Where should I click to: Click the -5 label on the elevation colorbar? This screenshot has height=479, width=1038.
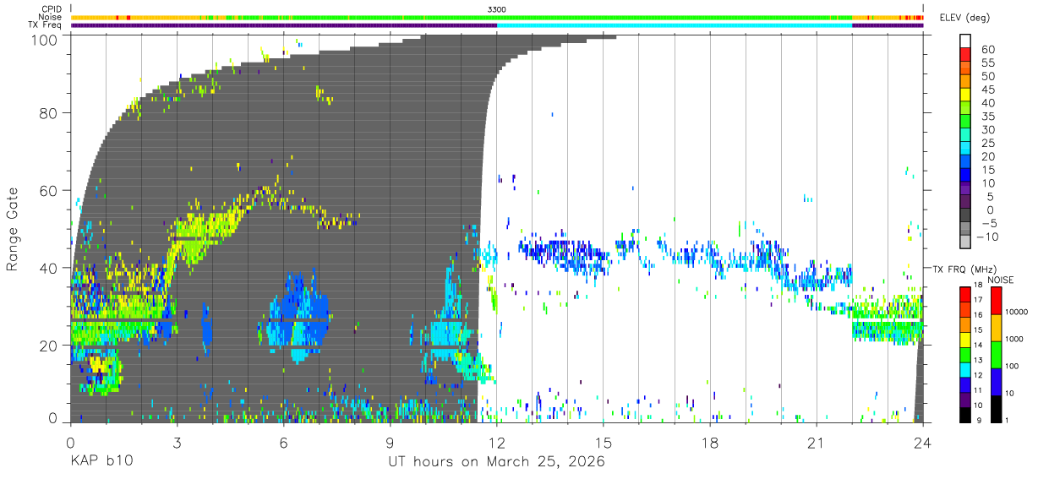988,224
